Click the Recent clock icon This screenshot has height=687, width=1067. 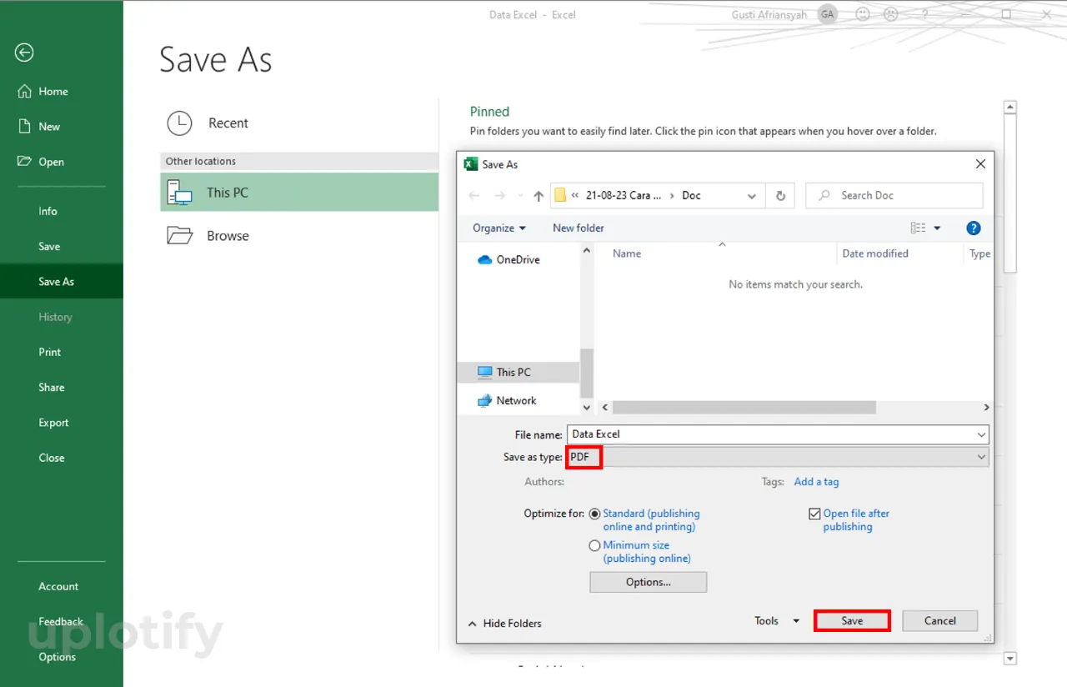pos(179,123)
